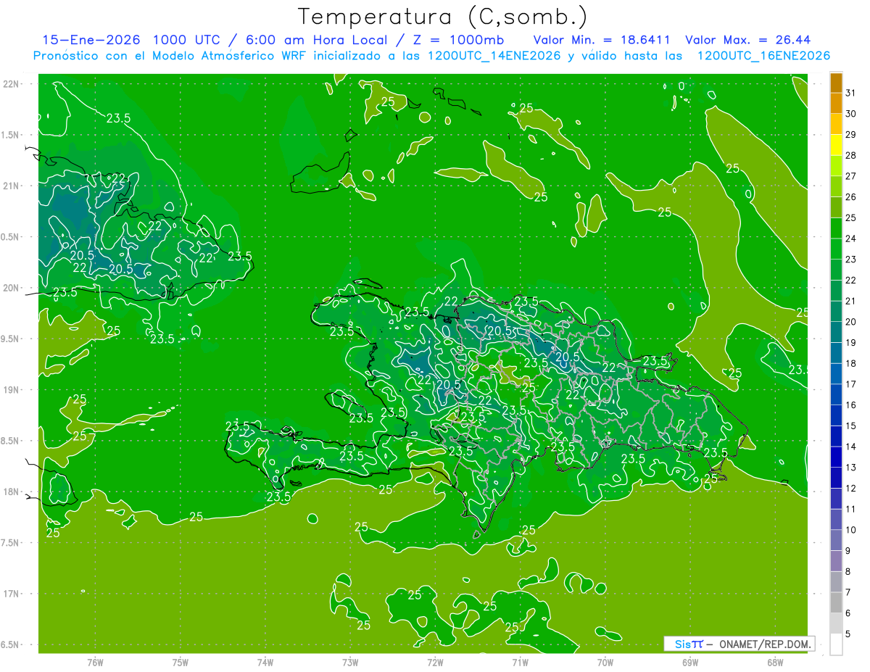Click the longitude axis label "70W"
This screenshot has height=672, width=870.
point(605,663)
